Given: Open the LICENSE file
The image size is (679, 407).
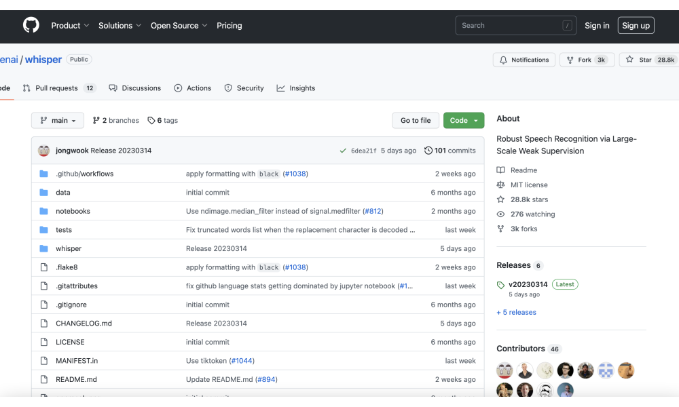Looking at the screenshot, I should point(70,342).
